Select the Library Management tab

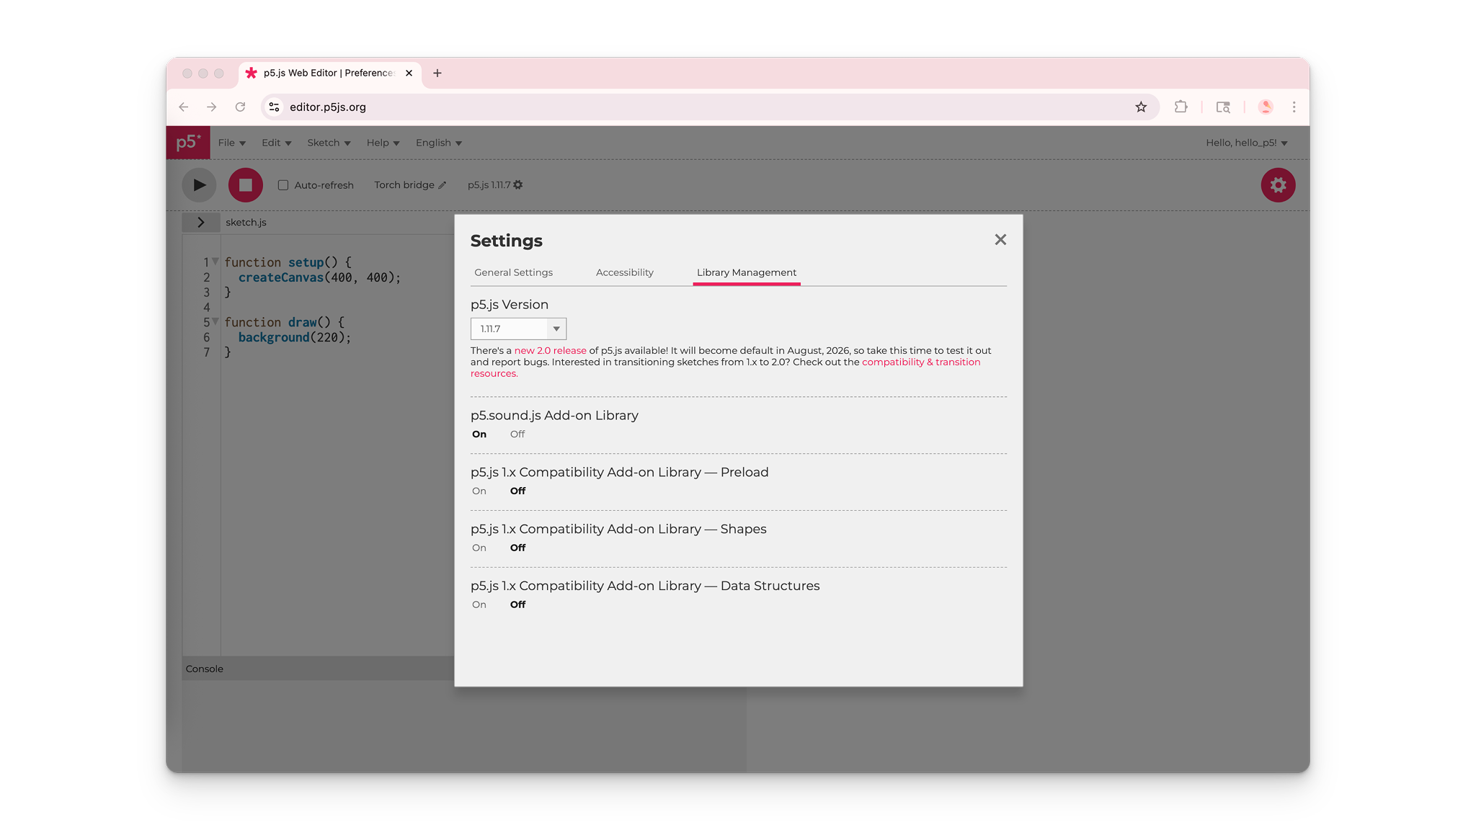click(746, 272)
